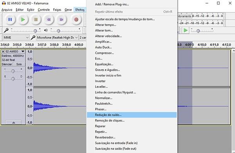The image size is (235, 153).
Task: Close the 02 AMIGO track with X
Action: [x=3, y=51]
